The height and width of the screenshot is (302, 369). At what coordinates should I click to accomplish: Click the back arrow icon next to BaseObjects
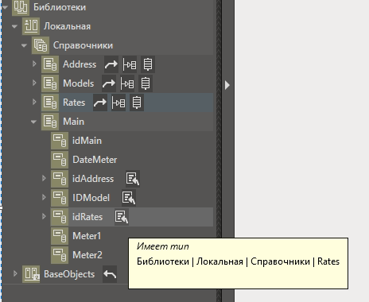coord(110,274)
